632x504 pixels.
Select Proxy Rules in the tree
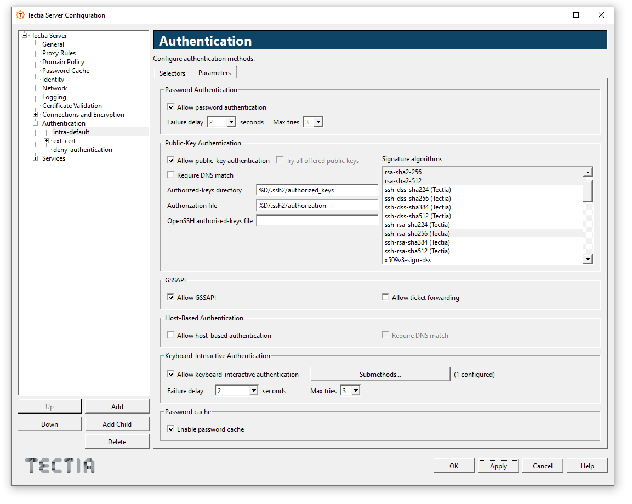(59, 53)
